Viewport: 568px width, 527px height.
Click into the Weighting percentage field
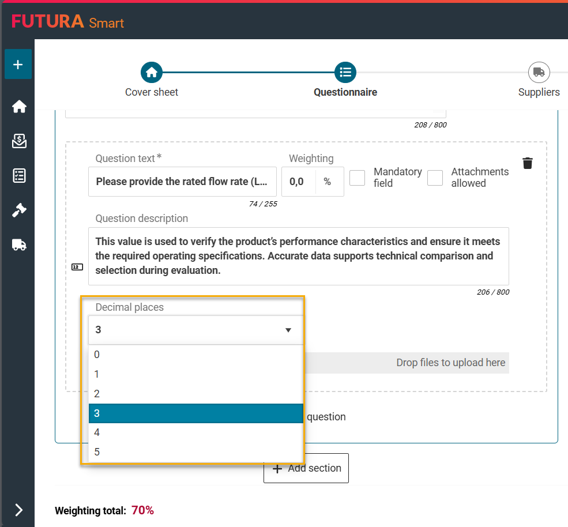click(298, 182)
